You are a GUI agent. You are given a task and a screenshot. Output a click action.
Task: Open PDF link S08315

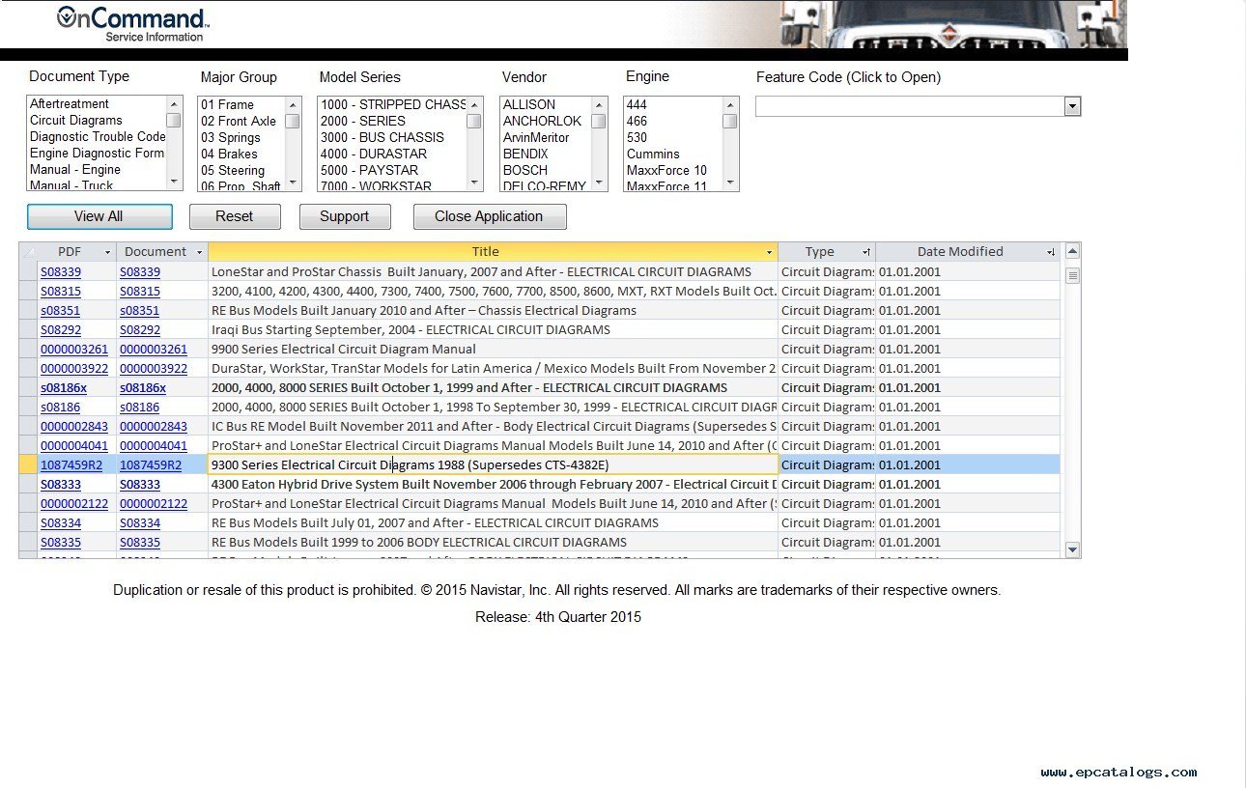coord(61,292)
